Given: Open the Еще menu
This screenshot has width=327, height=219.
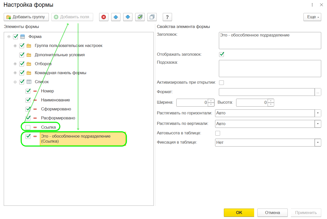Looking at the screenshot, I should (312, 17).
